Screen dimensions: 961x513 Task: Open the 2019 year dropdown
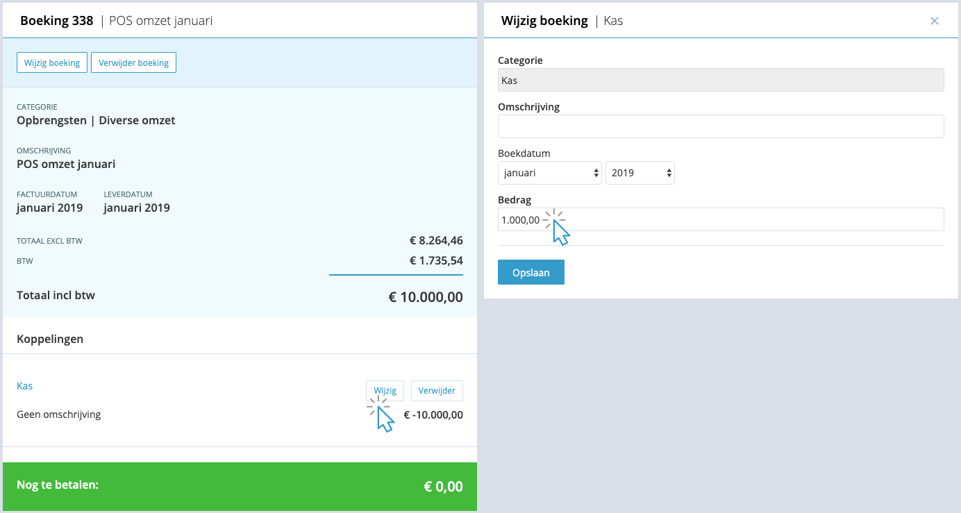(x=640, y=173)
